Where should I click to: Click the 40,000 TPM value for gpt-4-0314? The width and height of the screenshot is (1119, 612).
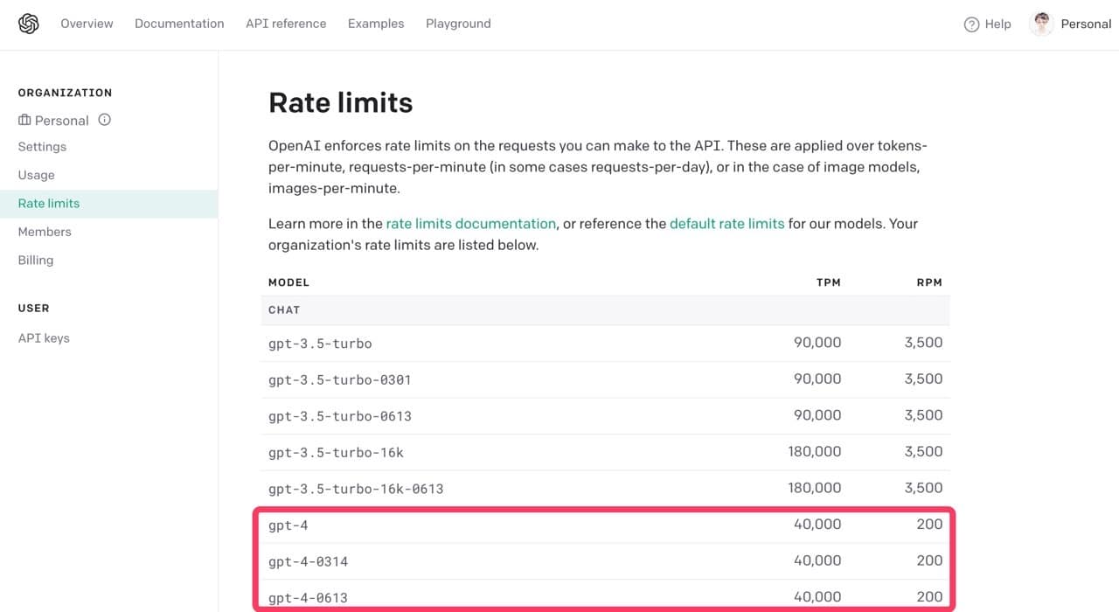[x=817, y=560]
